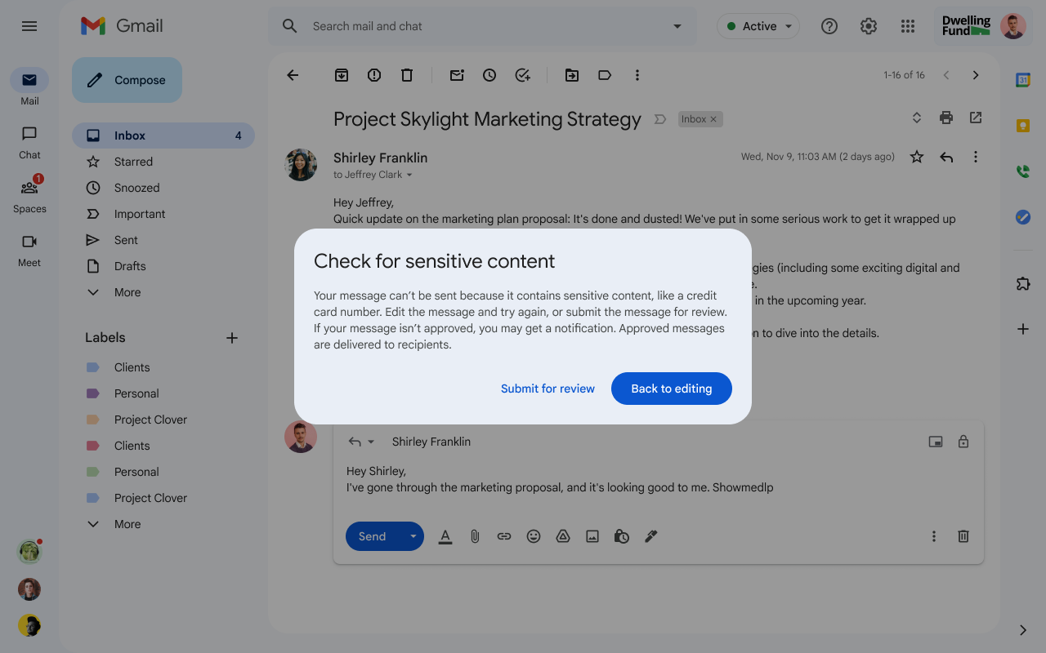Click the Dwelling Fund account avatar
1046x653 pixels.
(1013, 26)
